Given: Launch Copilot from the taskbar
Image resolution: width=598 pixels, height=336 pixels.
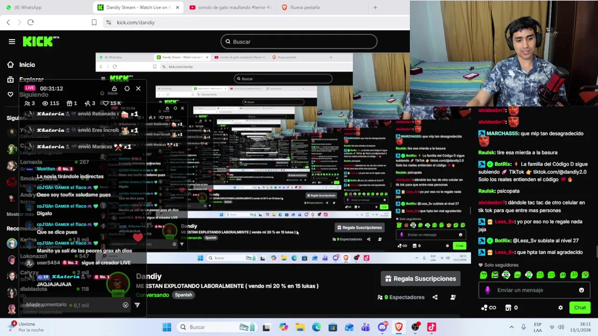Looking at the screenshot, I should pos(284,327).
